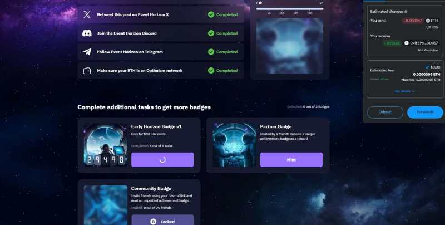The width and height of the screenshot is (445, 225).
Task: Click the outlined reject button in wallet popup
Action: (x=385, y=112)
